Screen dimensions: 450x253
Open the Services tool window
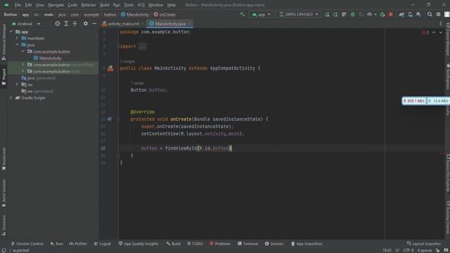coord(274,244)
